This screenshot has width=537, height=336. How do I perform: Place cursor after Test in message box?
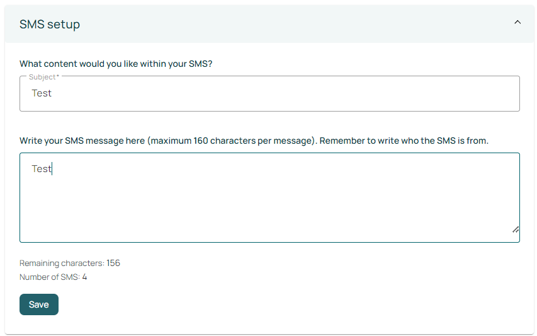52,169
